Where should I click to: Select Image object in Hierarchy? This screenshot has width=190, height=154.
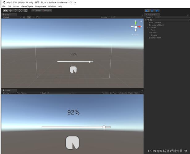click(x=154, y=35)
